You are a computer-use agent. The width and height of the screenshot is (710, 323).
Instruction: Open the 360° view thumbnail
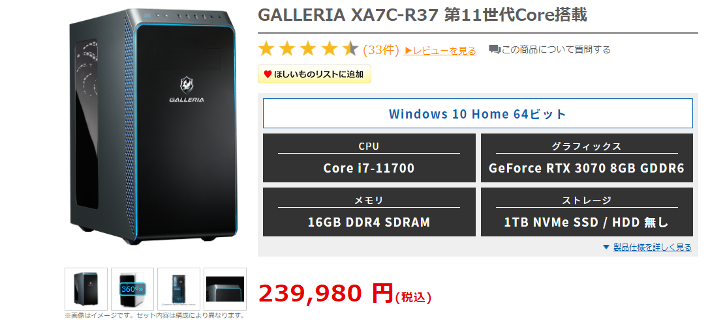pos(132,289)
